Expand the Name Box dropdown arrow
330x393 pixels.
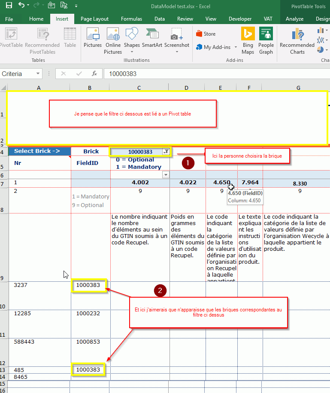pos(38,74)
